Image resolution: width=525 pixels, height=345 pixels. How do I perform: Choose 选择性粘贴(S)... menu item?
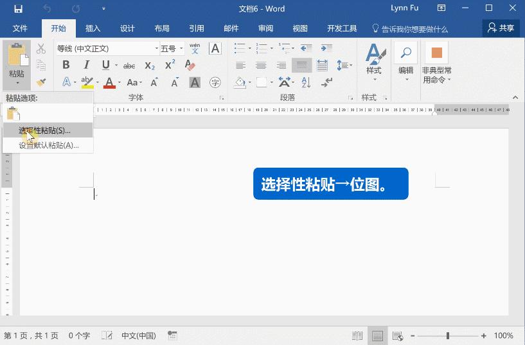pos(48,130)
